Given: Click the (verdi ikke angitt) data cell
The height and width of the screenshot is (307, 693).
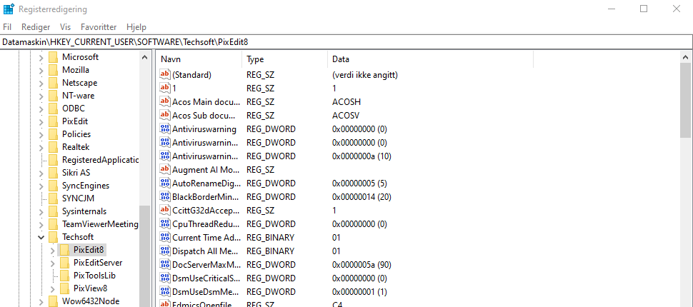Looking at the screenshot, I should 365,75.
